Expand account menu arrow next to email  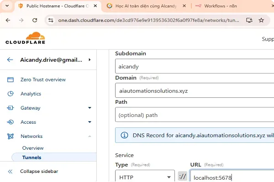click(x=90, y=60)
